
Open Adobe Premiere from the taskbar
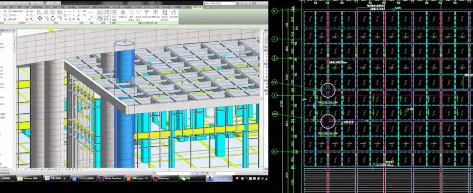coord(111,178)
